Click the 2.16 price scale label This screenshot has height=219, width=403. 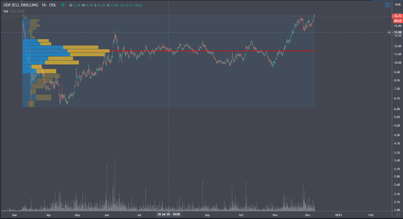pos(397,202)
